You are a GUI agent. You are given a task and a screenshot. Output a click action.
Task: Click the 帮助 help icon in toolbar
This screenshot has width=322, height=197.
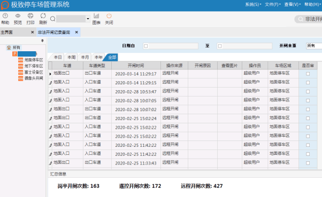coord(5,16)
